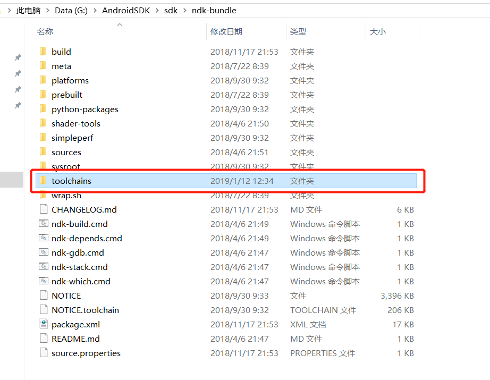The height and width of the screenshot is (380, 490).
Task: Toggle sort order on 名称 column arrow
Action: tap(120, 24)
